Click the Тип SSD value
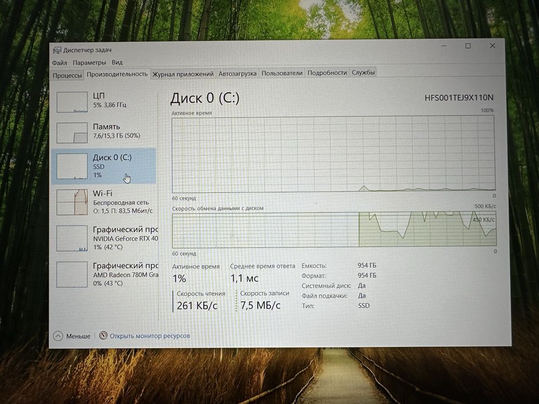 tap(364, 305)
